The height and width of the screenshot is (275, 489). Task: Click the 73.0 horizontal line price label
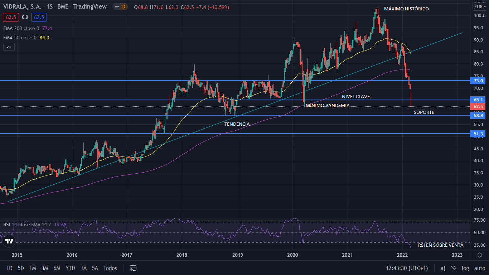coord(478,81)
